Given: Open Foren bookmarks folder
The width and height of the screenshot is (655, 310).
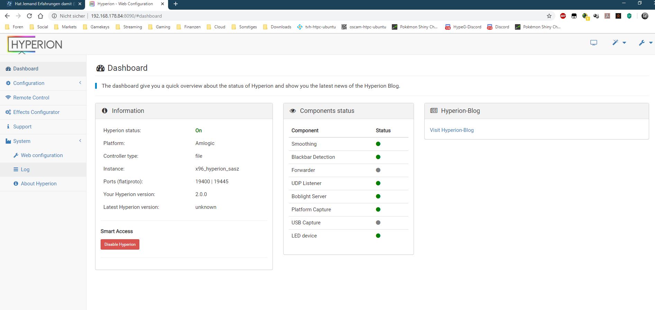Looking at the screenshot, I should point(15,27).
